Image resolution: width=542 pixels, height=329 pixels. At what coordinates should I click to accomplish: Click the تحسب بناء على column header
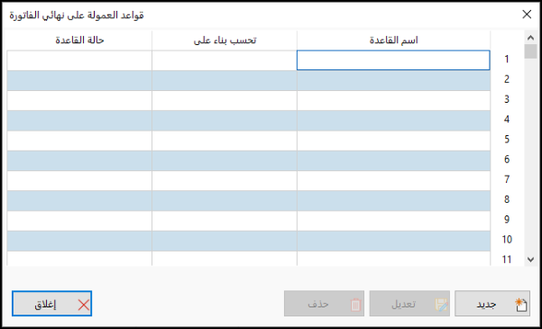[x=225, y=41]
